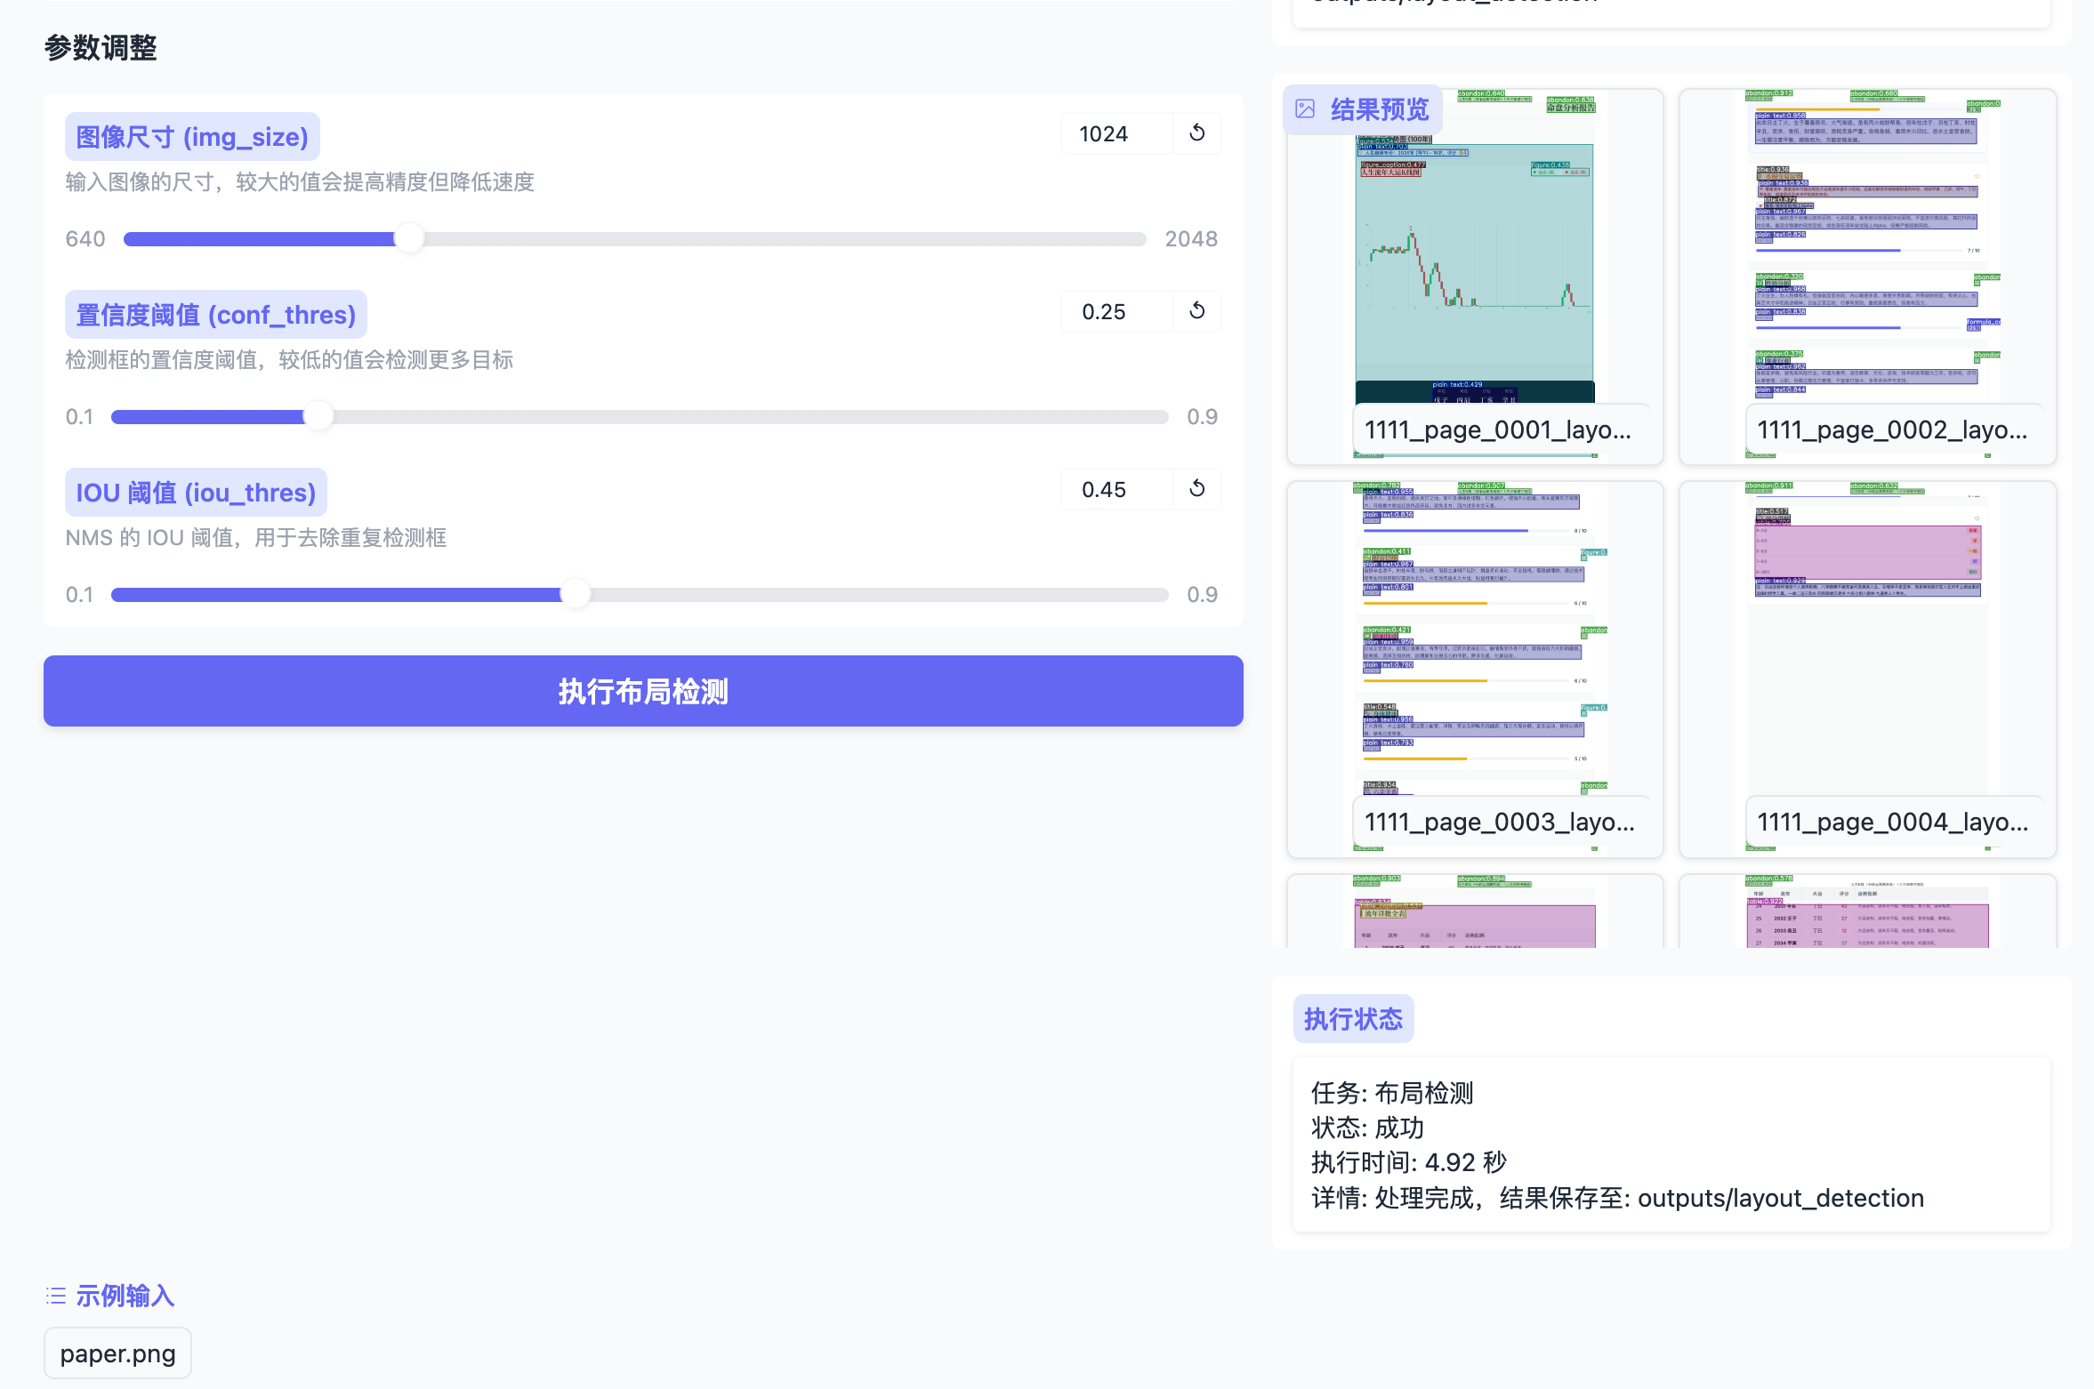
Task: Reset the img_size value to default
Action: [x=1197, y=132]
